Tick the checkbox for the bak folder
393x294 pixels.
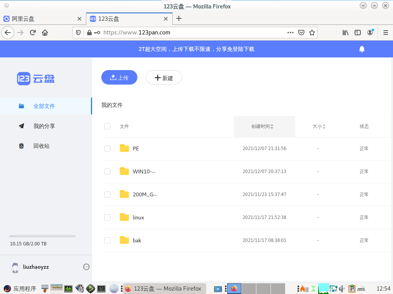click(107, 240)
